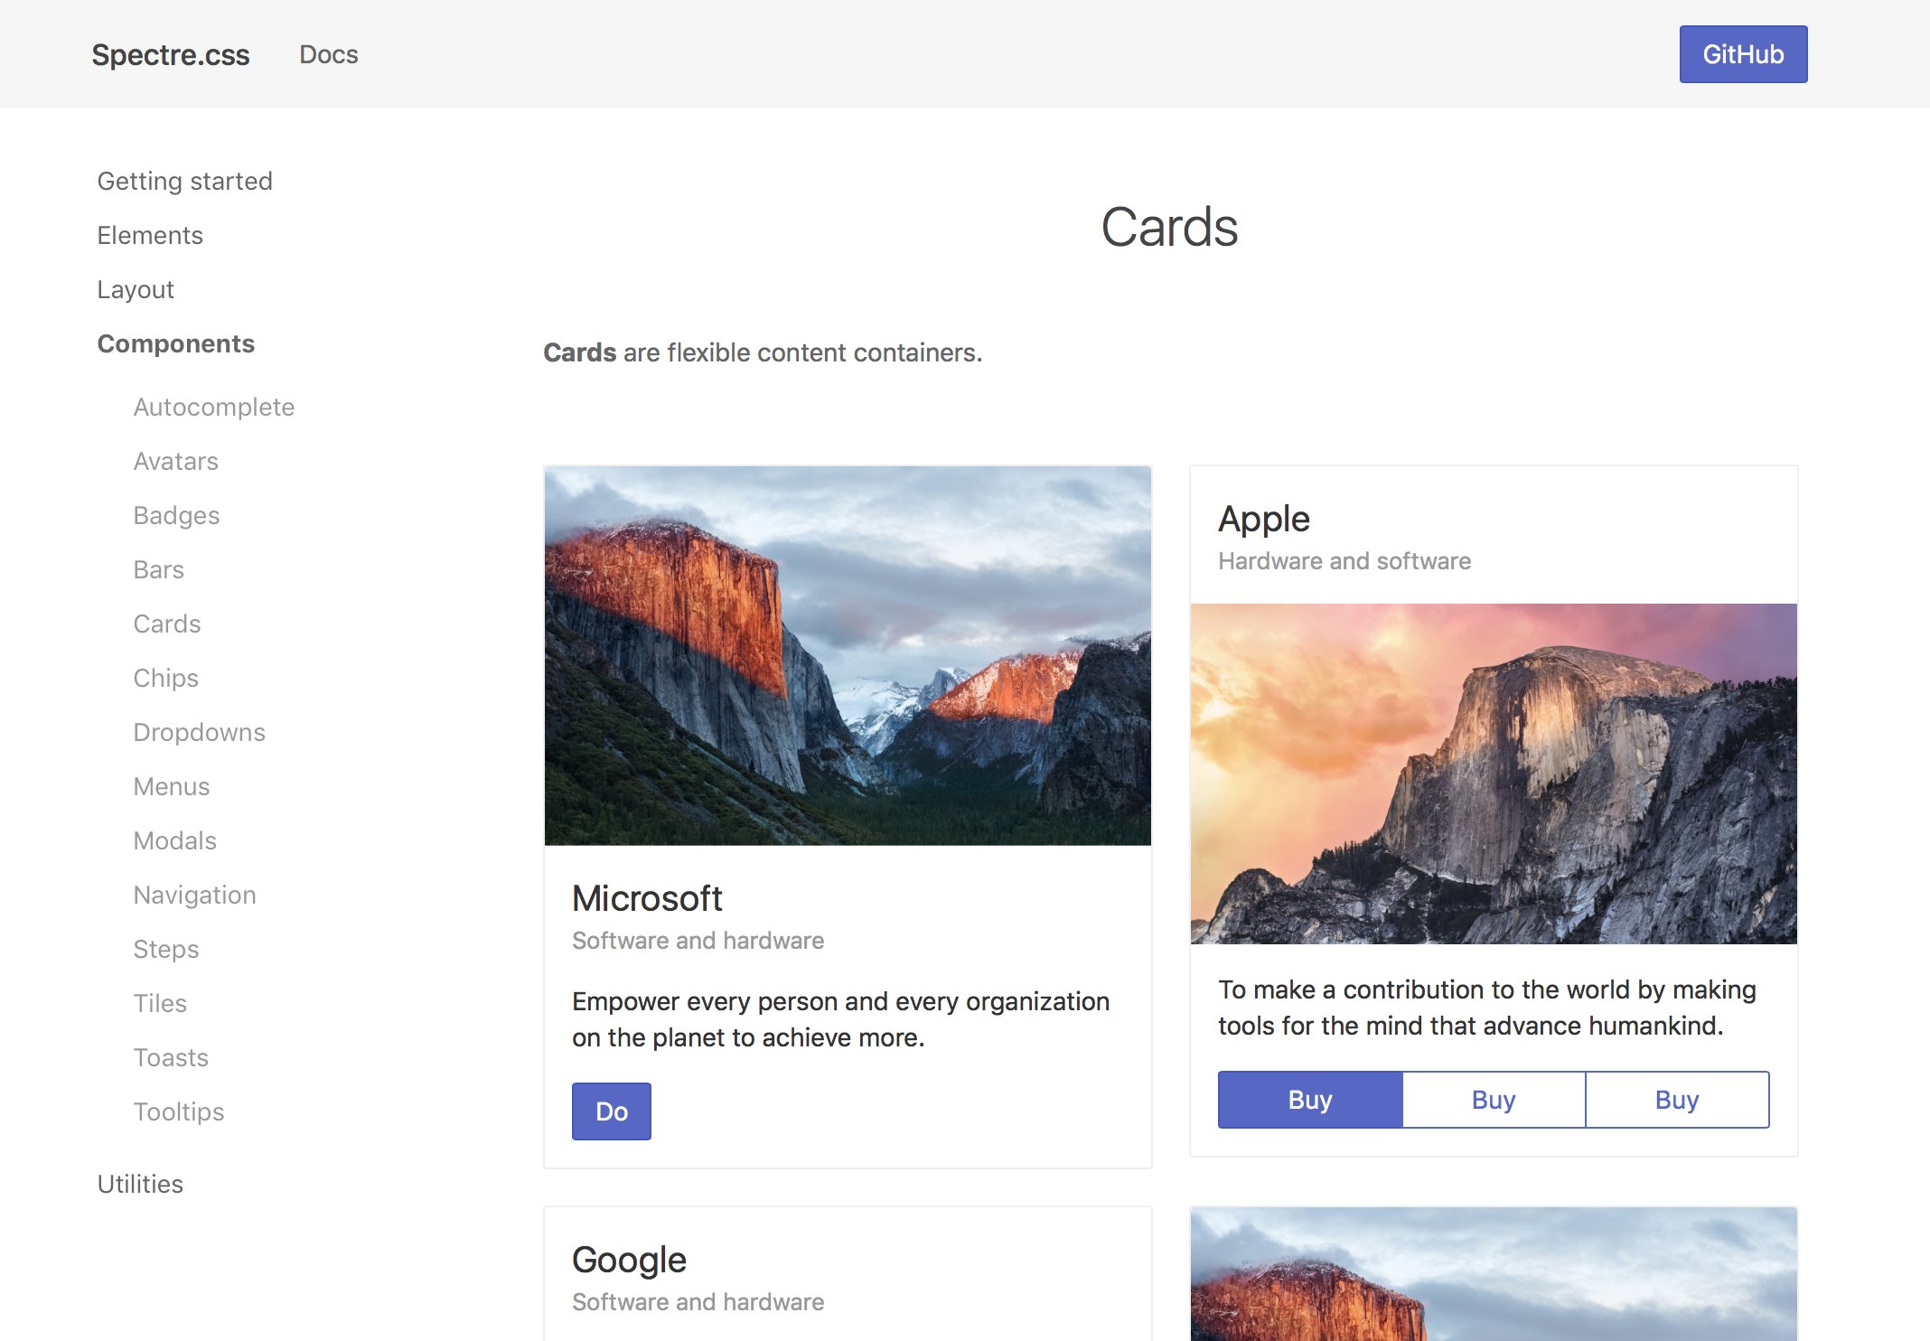
Task: Click the Do button on Microsoft card
Action: 612,1111
